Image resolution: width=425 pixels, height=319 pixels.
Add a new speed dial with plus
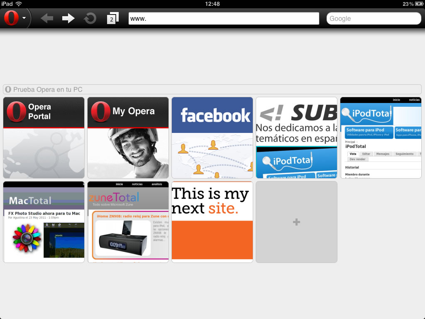pos(296,222)
